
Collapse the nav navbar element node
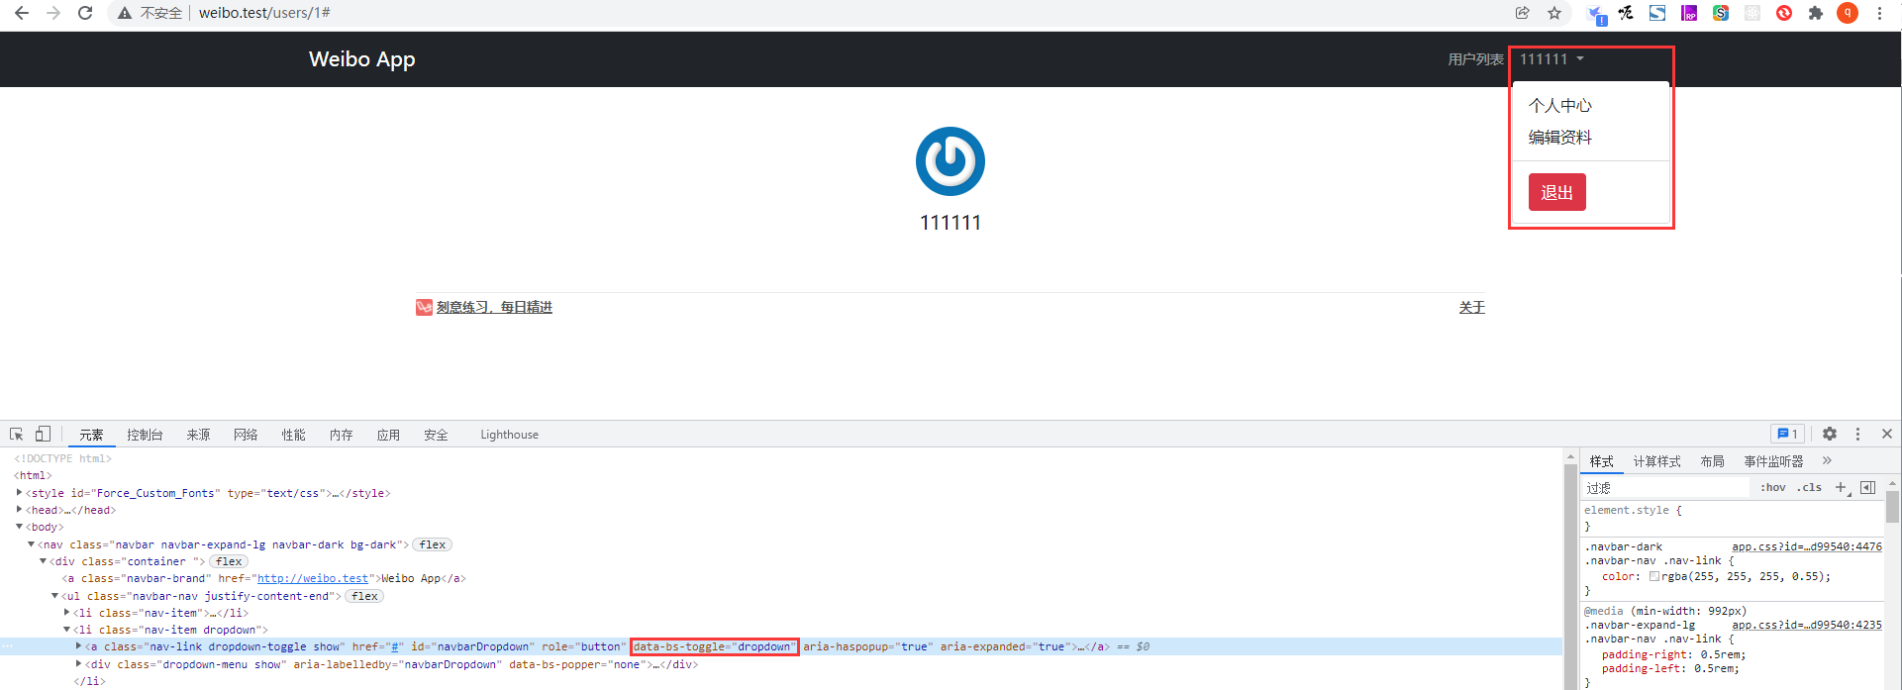tap(31, 543)
